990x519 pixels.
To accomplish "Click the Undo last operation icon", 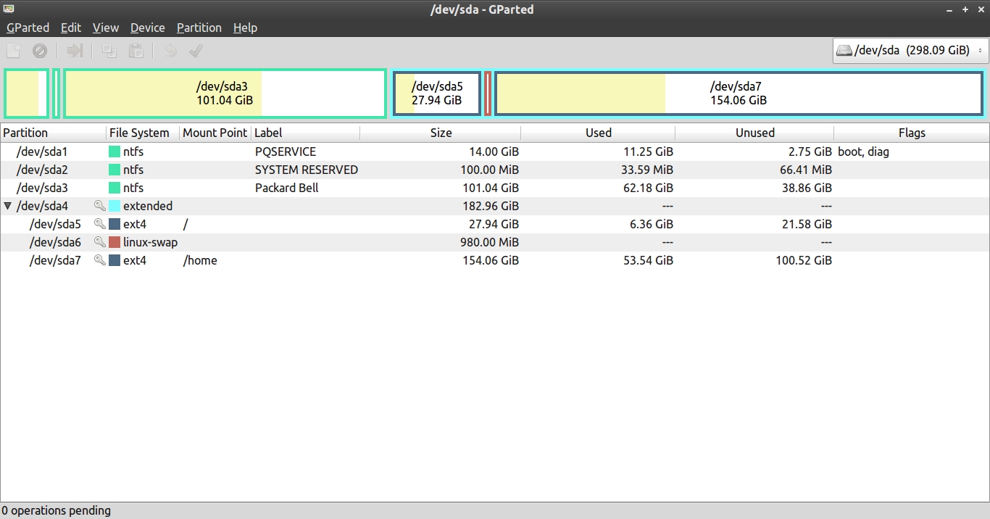I will pos(170,51).
